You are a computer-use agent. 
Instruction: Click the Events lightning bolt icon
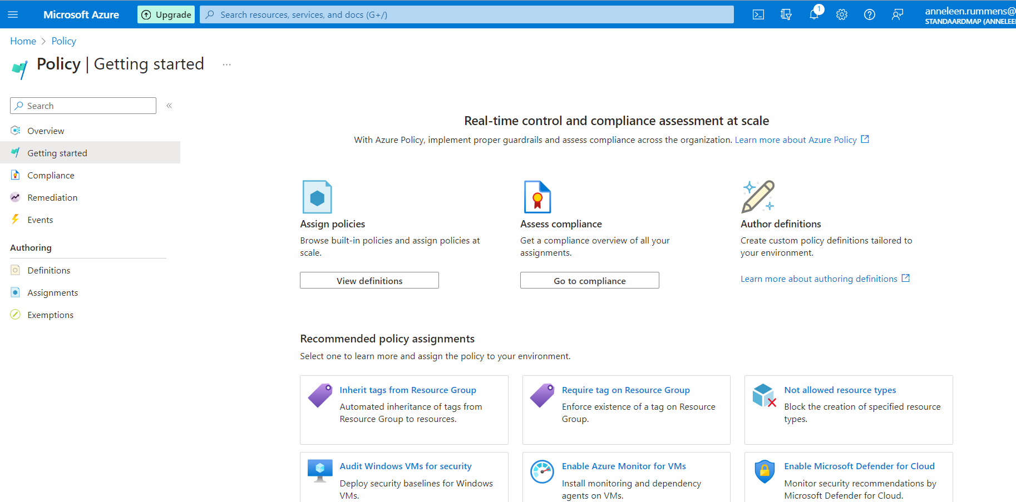pos(16,220)
